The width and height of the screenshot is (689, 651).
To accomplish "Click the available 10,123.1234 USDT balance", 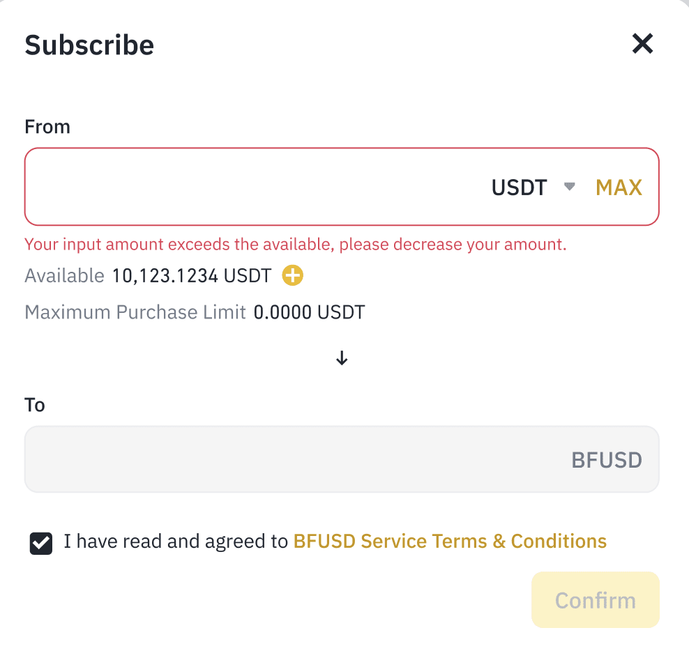I will point(192,276).
